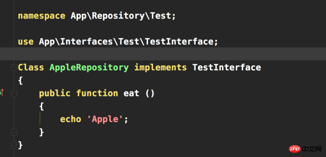The height and width of the screenshot is (157, 326).
Task: Click the namespace keyword
Action: pos(42,16)
